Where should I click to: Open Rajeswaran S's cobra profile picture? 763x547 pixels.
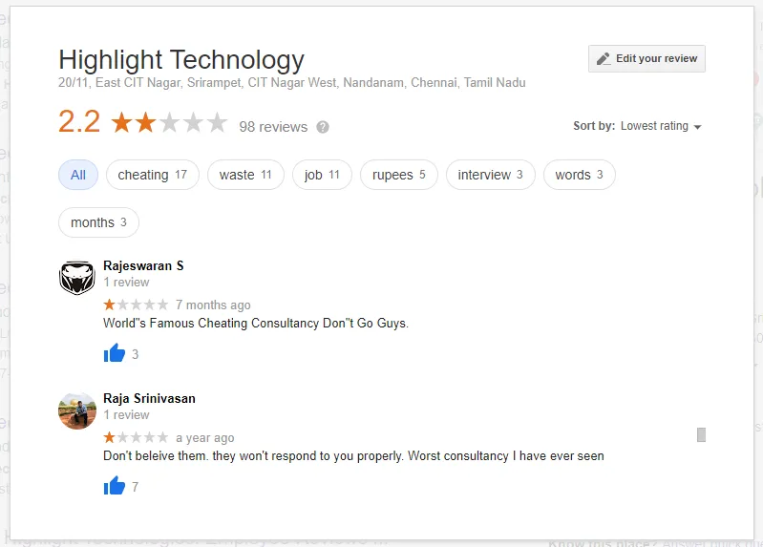tap(77, 278)
